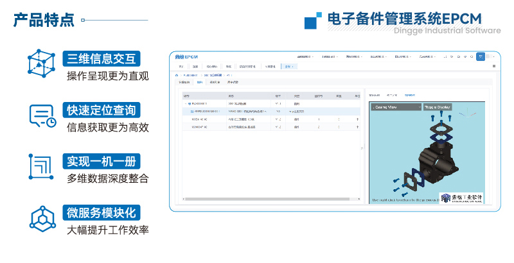The width and height of the screenshot is (514, 263).
Task: Click the blue label 实现一机一册
Action: pyautogui.click(x=102, y=161)
